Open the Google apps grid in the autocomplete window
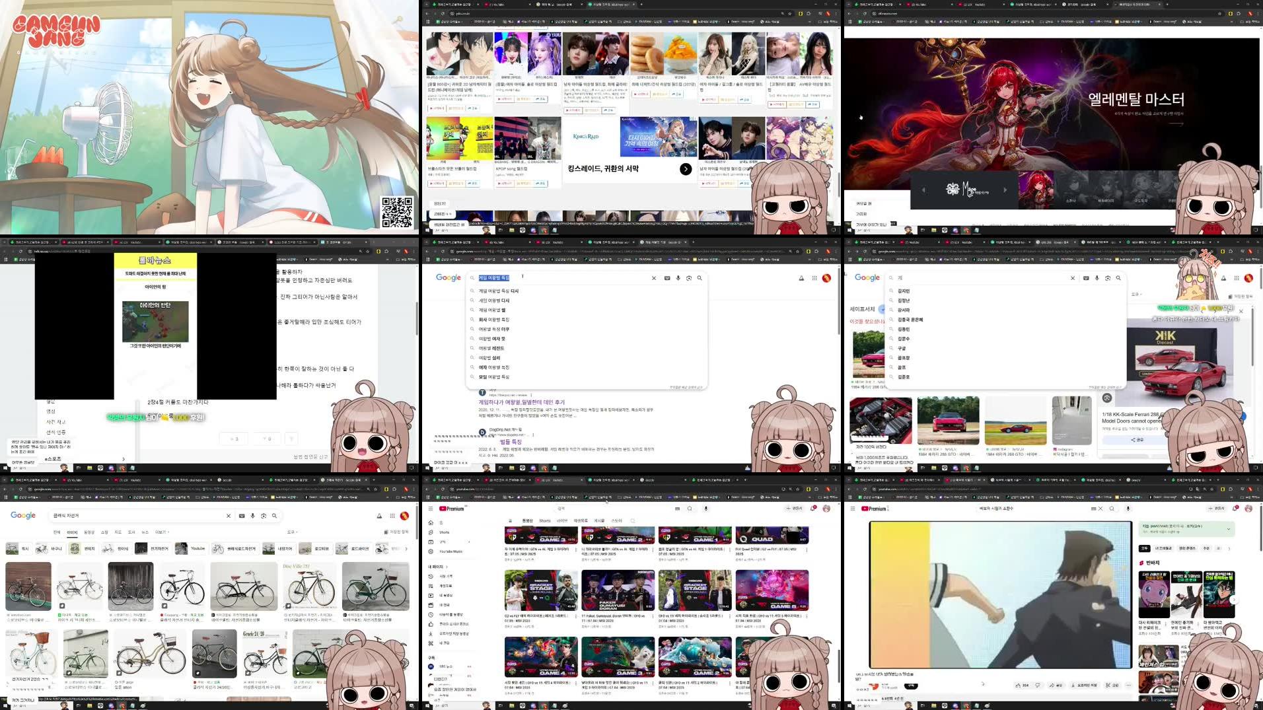1263x710 pixels. click(x=814, y=278)
